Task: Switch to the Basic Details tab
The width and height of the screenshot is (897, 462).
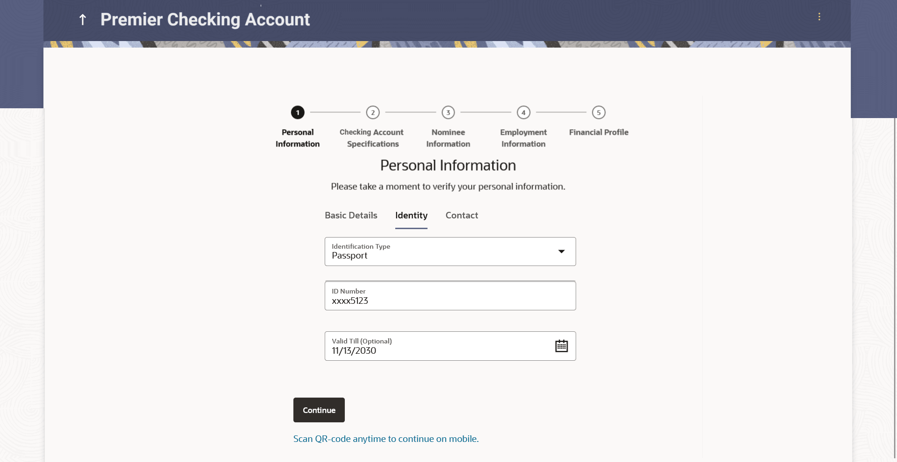Action: click(x=351, y=216)
